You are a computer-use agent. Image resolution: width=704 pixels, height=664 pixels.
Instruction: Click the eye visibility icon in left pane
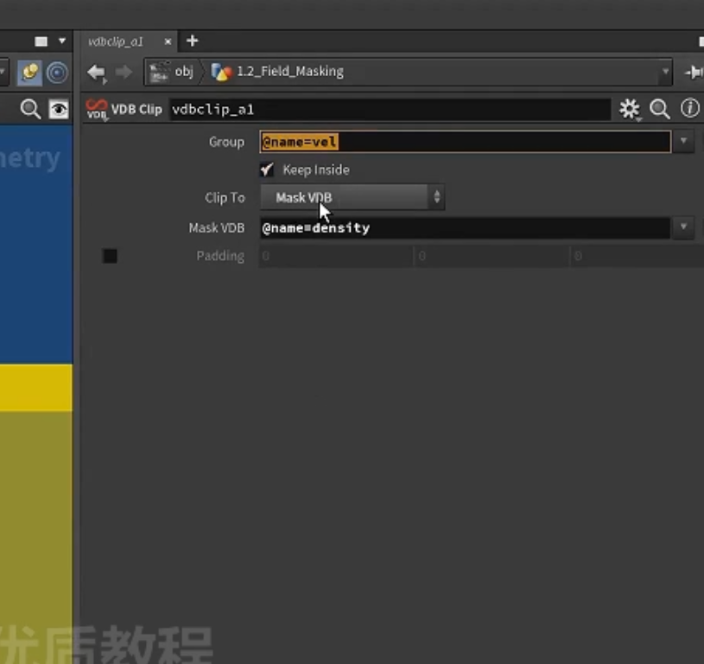click(59, 109)
